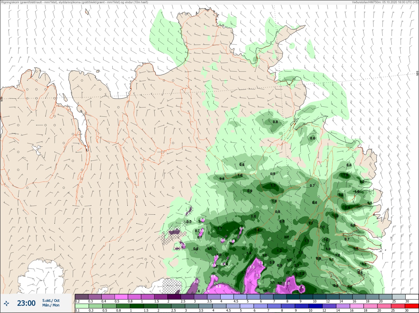Viewport: 419px width, 313px height.
Task: Click the '1.7' precipitation value on the map
Action: [x=220, y=228]
